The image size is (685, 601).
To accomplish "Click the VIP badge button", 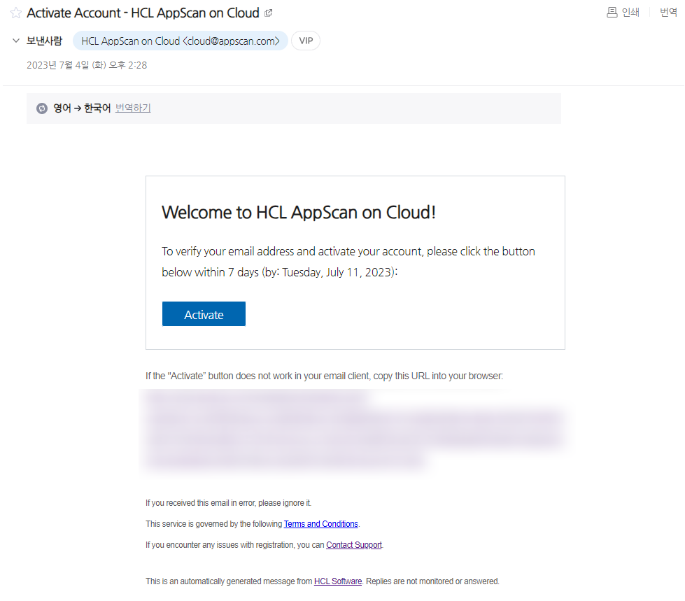I will pyautogui.click(x=306, y=41).
